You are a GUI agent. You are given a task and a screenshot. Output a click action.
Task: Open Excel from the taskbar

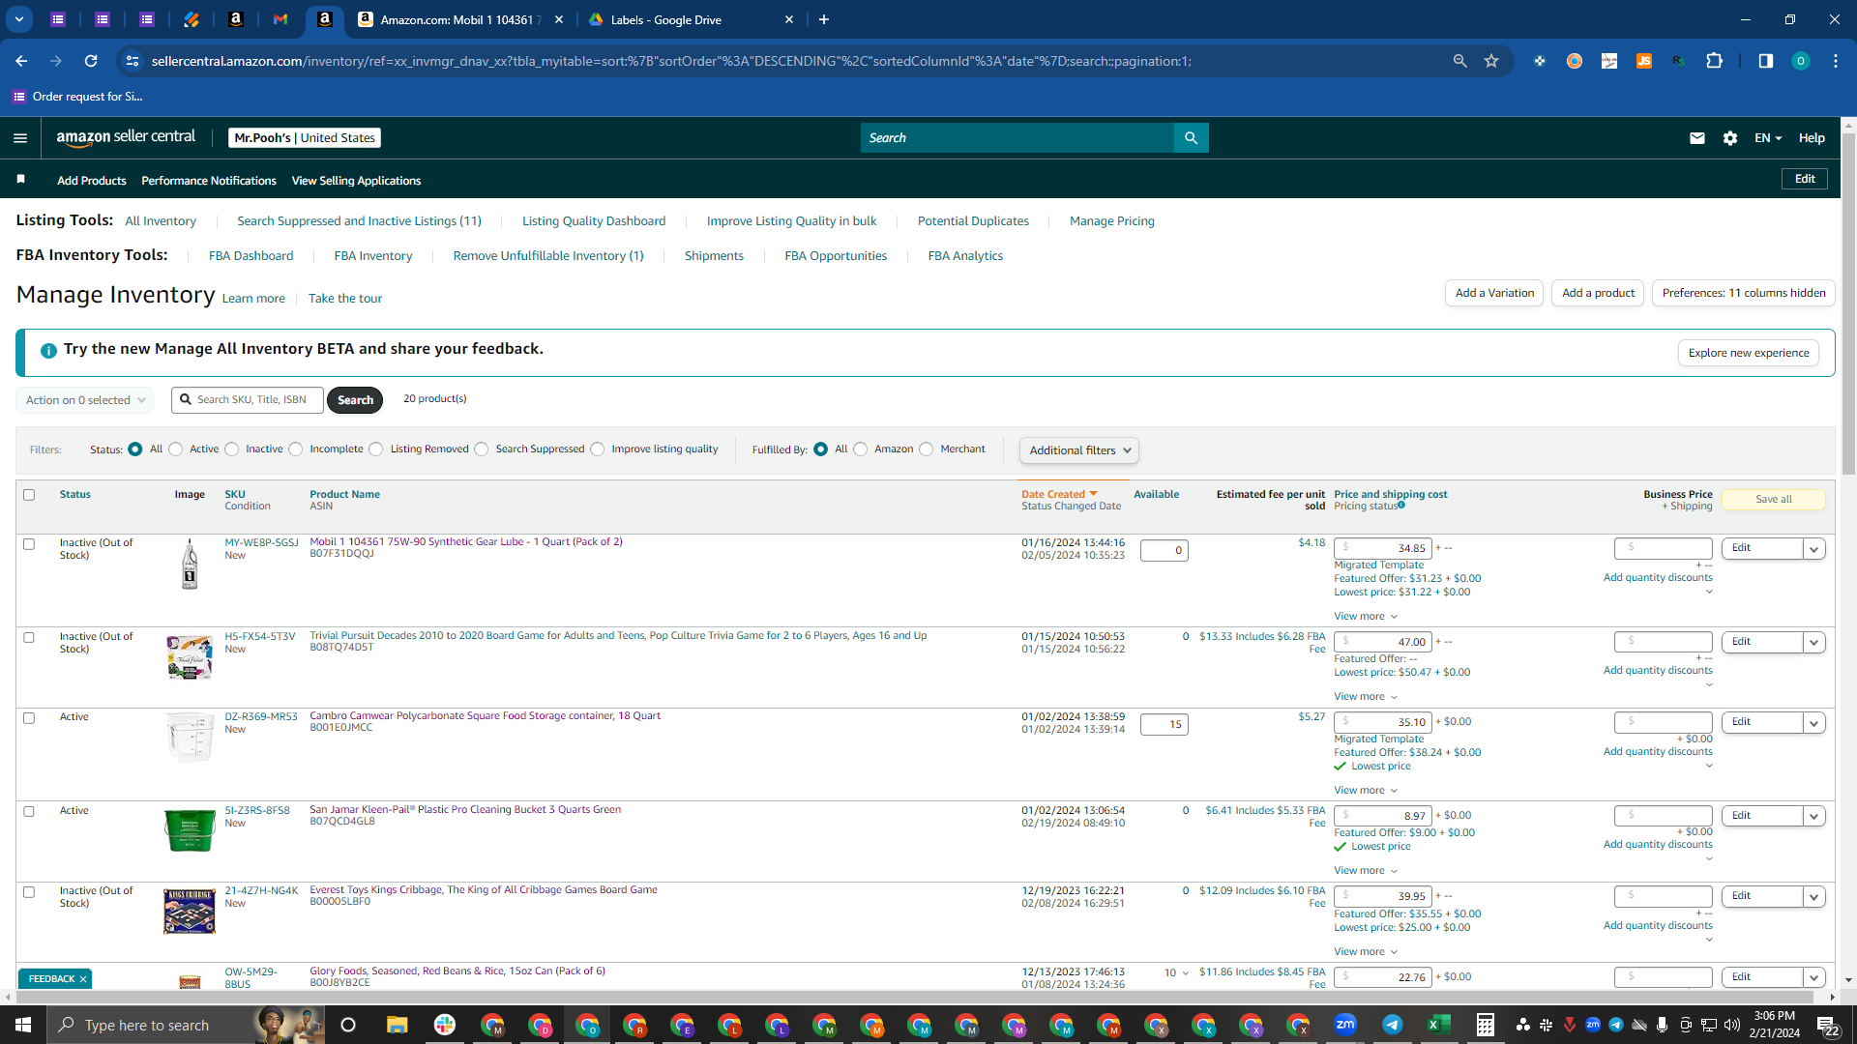(x=1439, y=1025)
